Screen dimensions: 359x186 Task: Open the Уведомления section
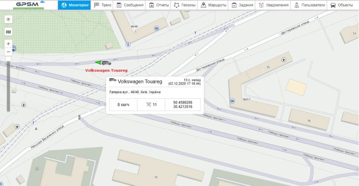(x=274, y=5)
